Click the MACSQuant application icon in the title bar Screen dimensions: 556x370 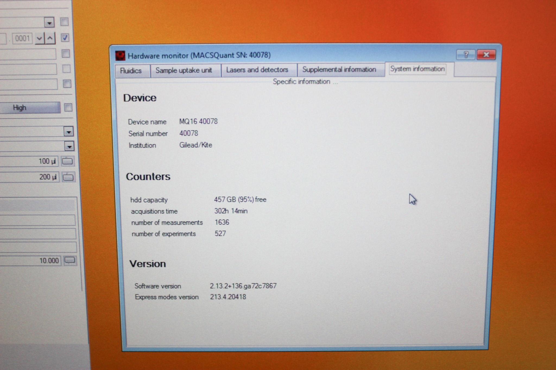[x=120, y=55]
